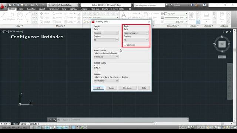Select the Polyline tool
The image size is (237, 133).
[11, 16]
